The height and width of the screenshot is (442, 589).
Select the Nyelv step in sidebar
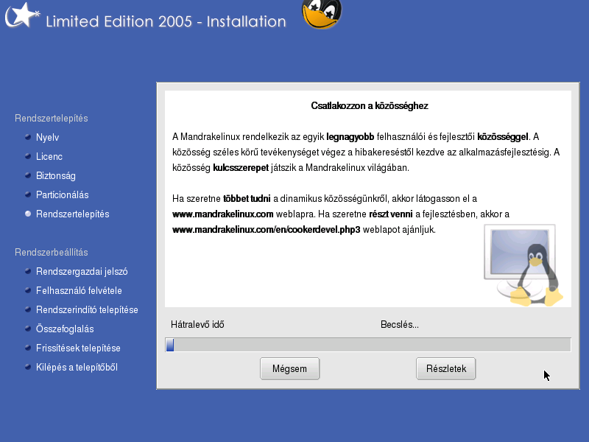(47, 137)
